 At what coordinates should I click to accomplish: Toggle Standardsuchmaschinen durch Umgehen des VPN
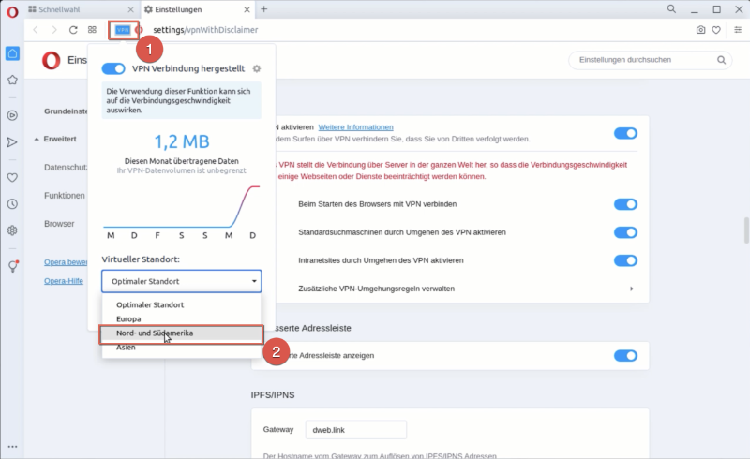pyautogui.click(x=625, y=232)
